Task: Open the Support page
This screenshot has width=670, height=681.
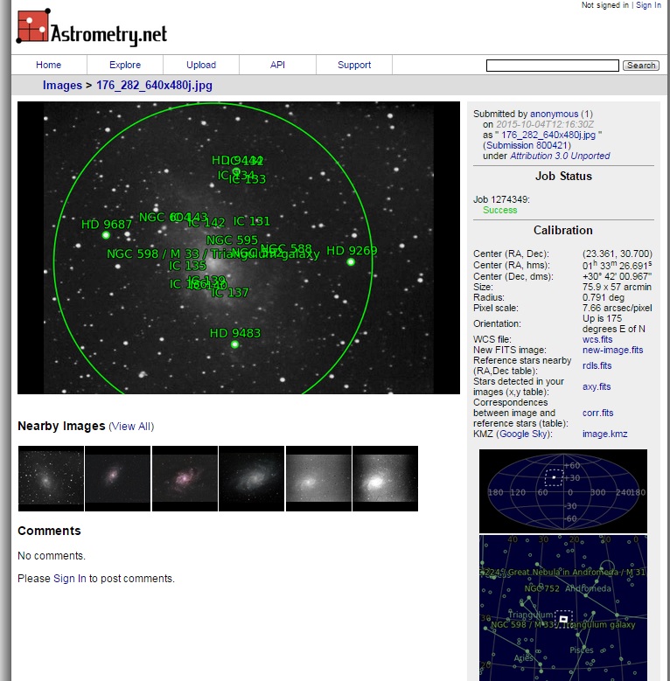Action: pyautogui.click(x=354, y=65)
